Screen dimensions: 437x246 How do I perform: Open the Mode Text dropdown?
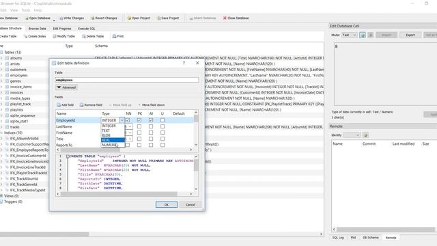tap(349, 35)
